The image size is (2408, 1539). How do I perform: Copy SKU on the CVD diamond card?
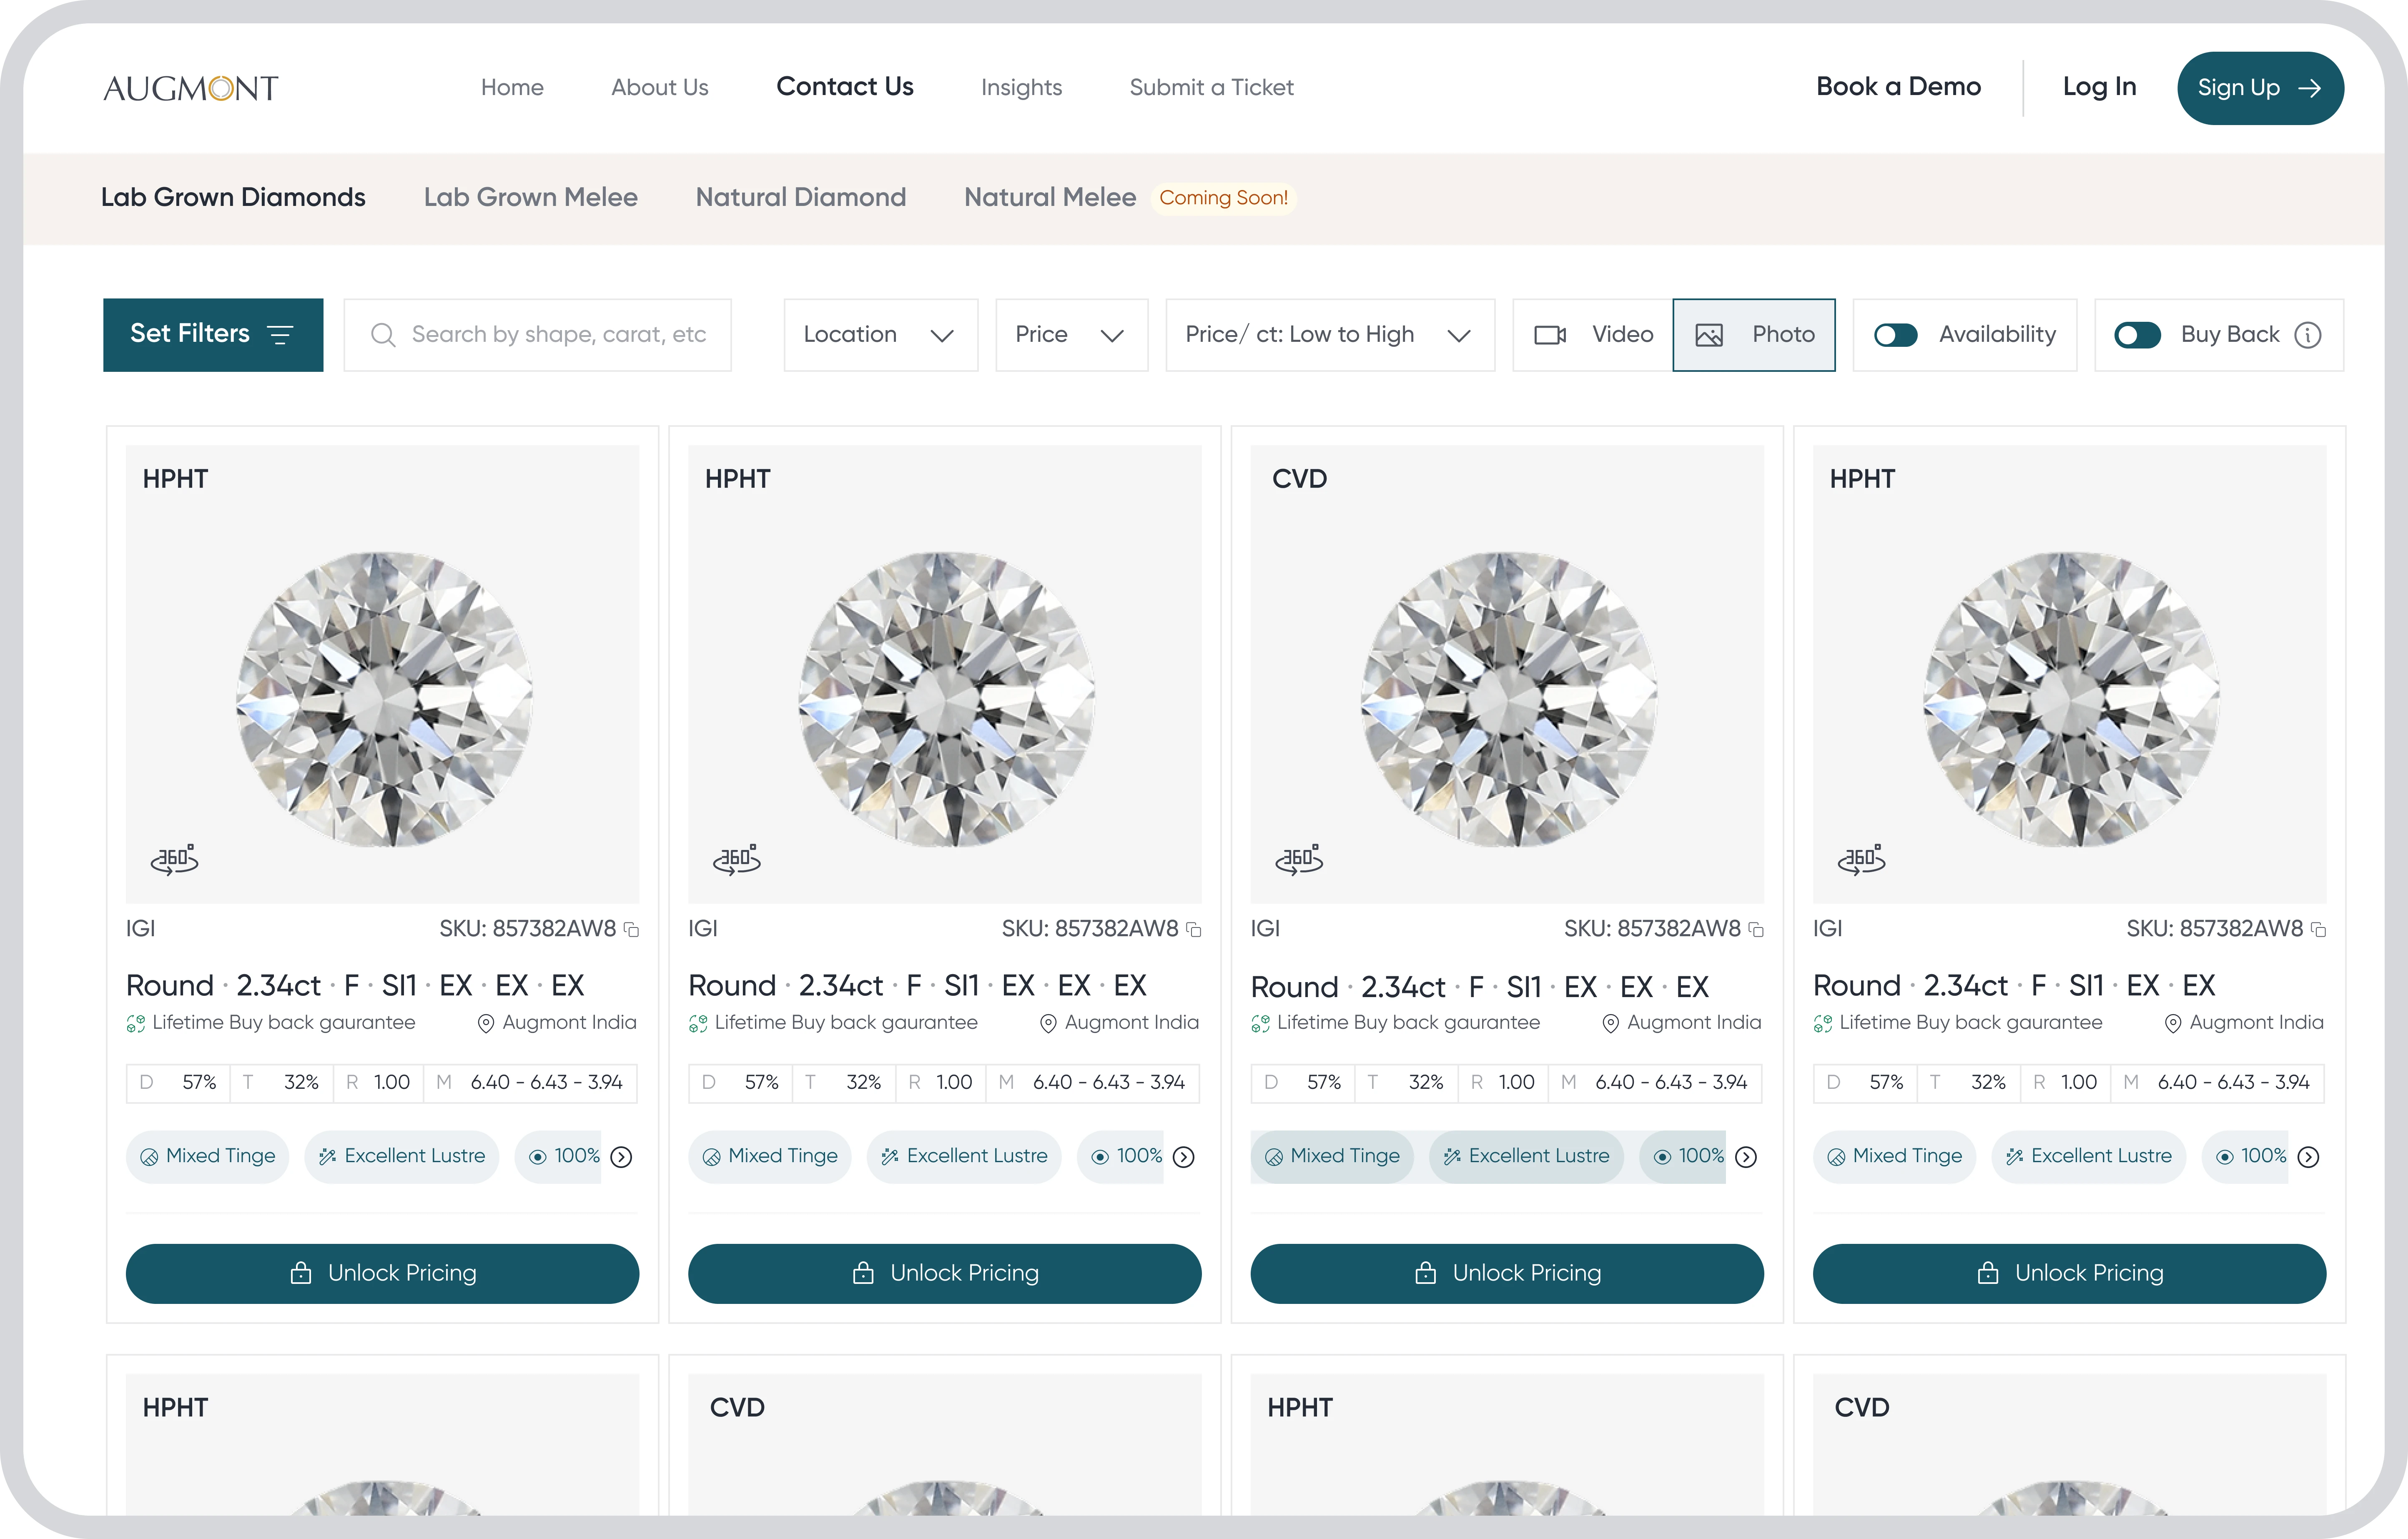coord(1756,930)
